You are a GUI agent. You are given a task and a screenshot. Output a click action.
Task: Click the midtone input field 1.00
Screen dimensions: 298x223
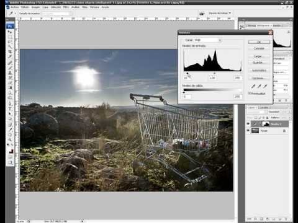coord(212,78)
